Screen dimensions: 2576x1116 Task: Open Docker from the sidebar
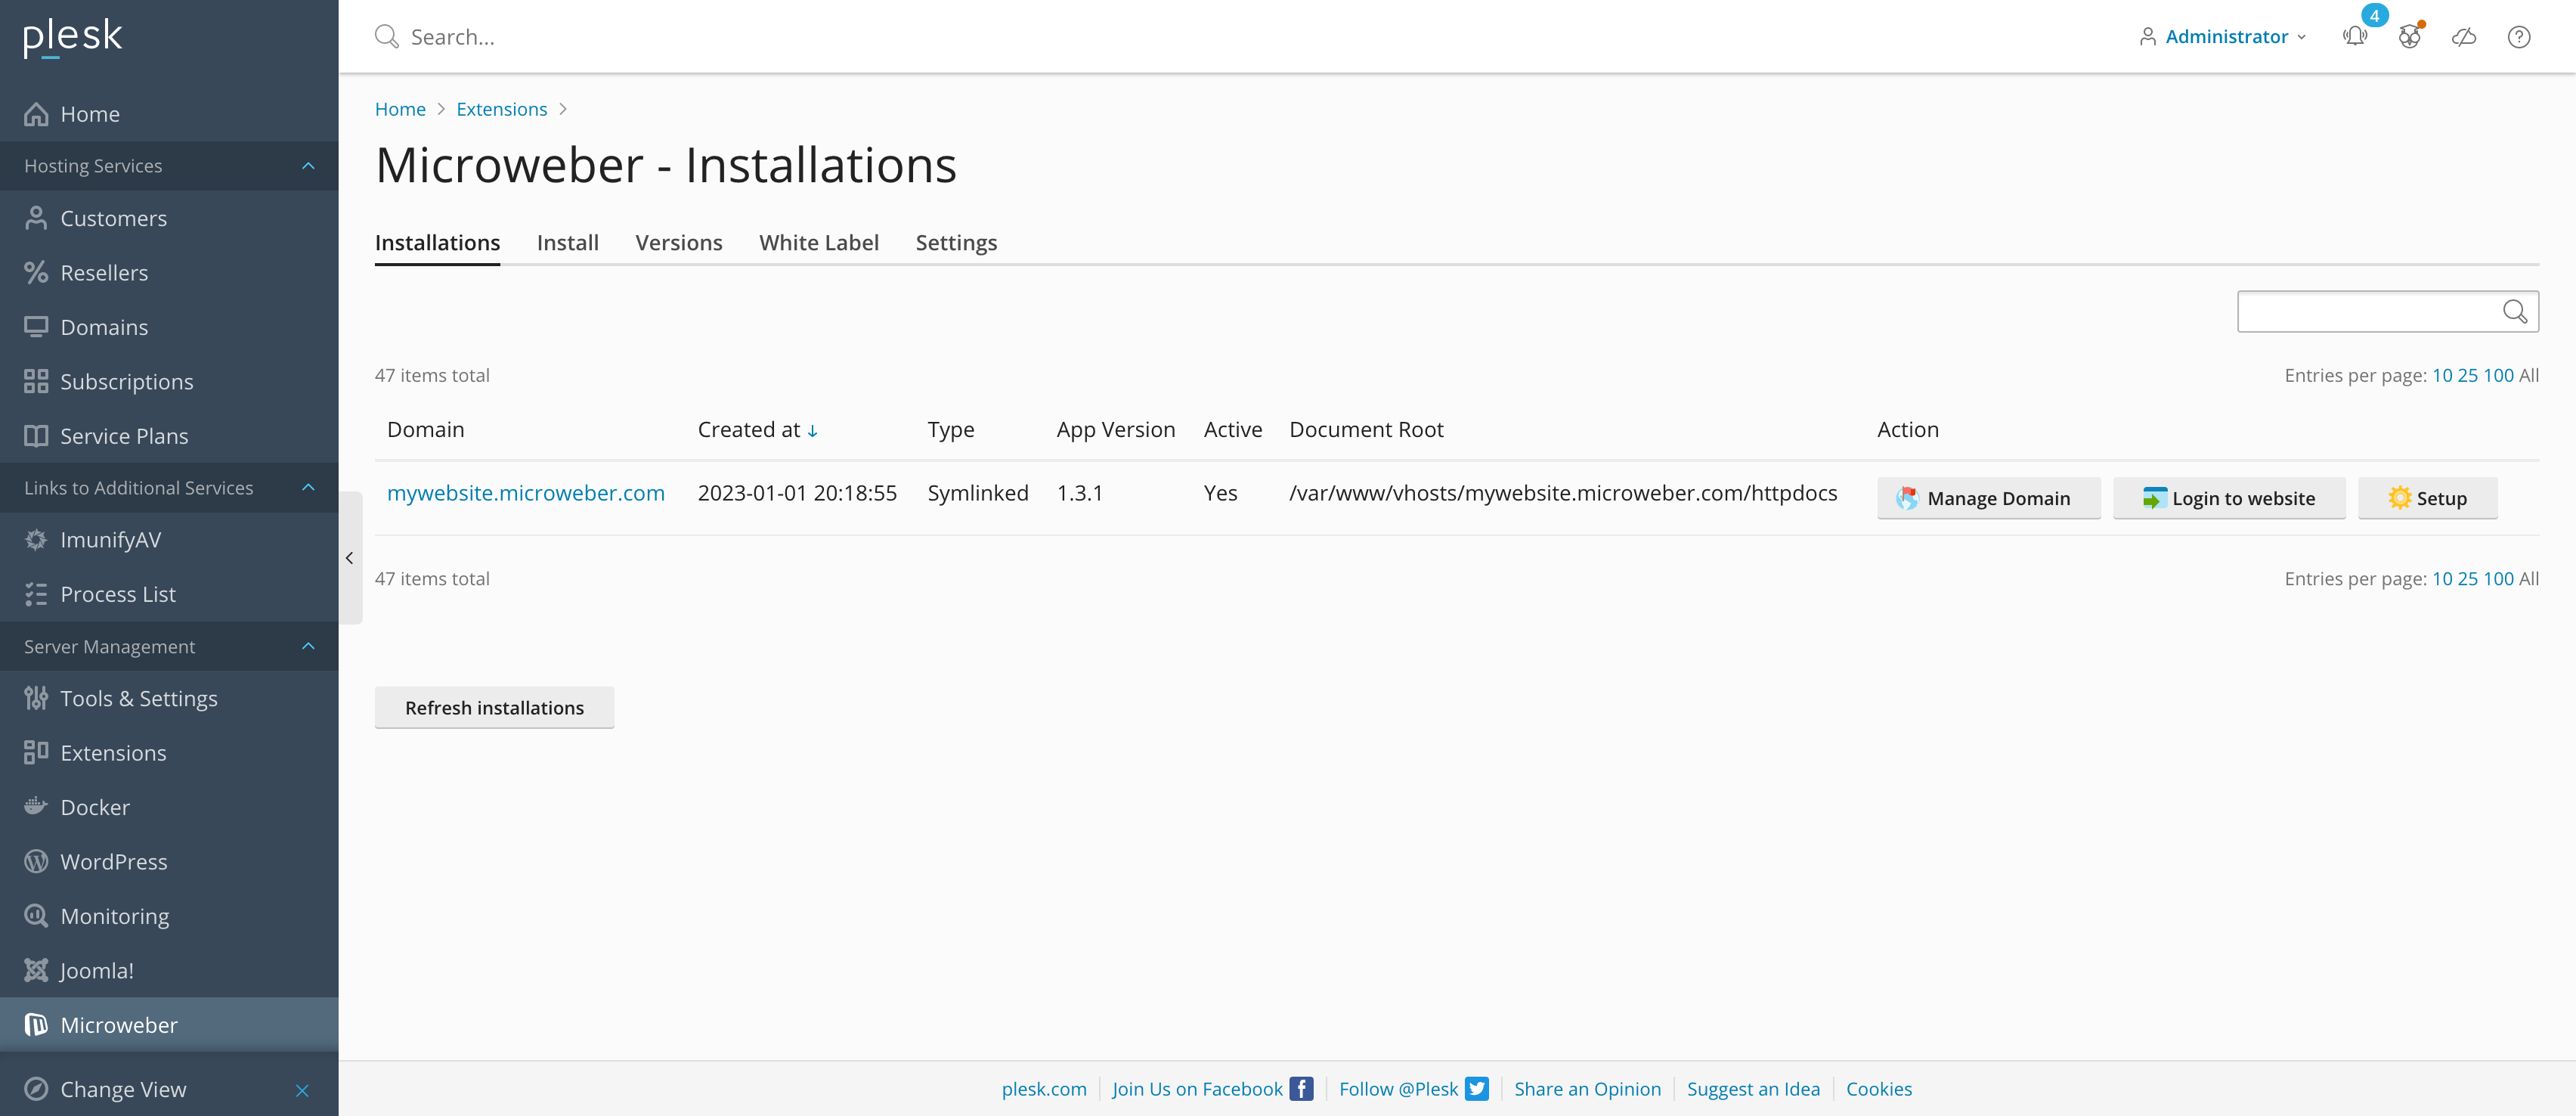[95, 807]
